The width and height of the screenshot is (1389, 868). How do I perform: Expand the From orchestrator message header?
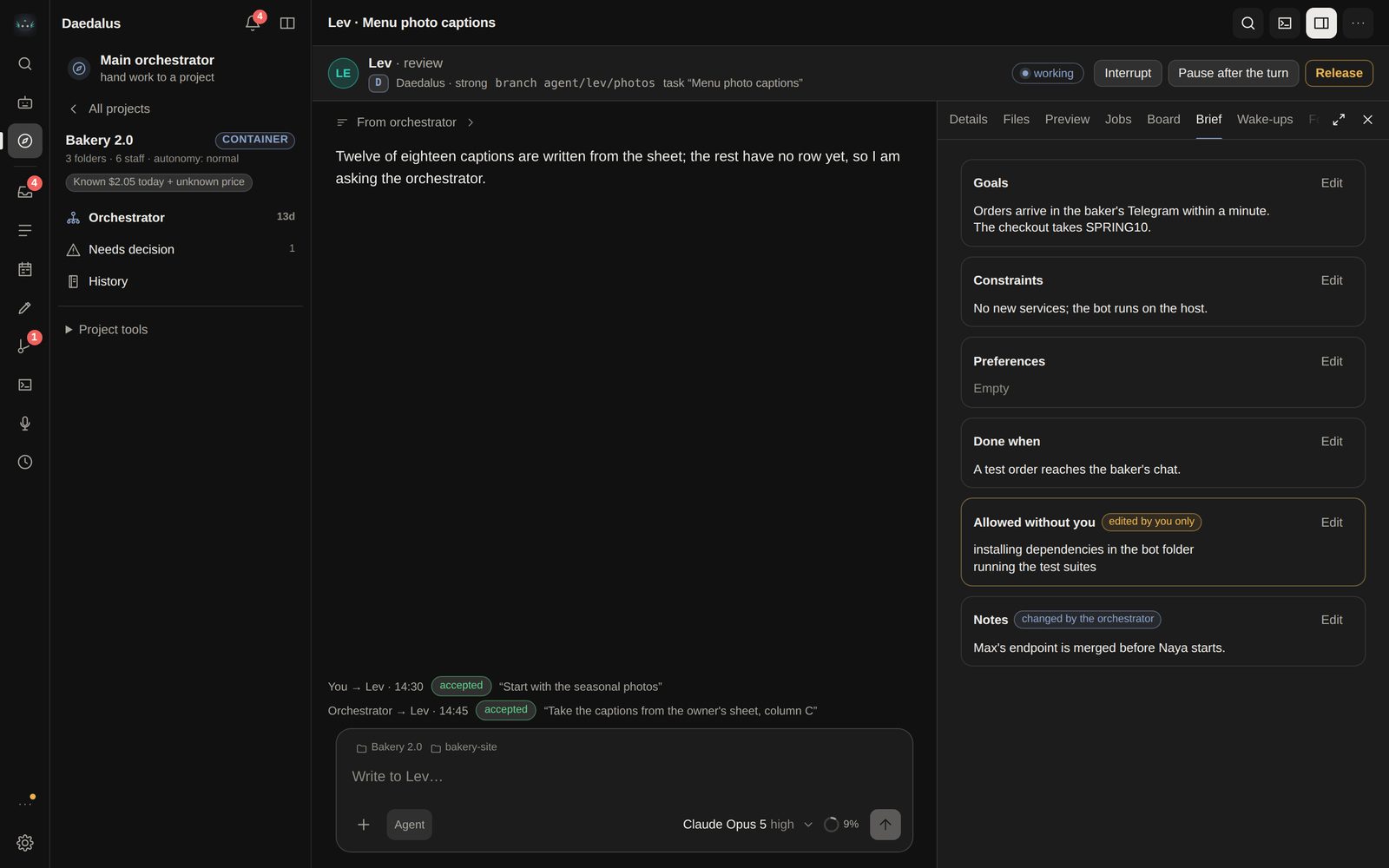point(405,122)
